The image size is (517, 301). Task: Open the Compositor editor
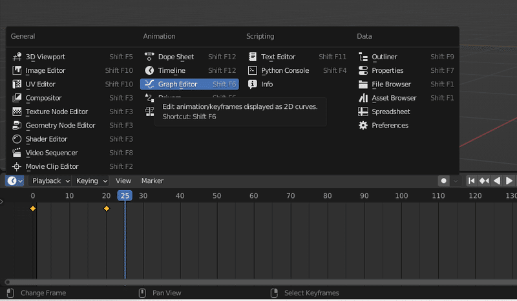pos(72,98)
